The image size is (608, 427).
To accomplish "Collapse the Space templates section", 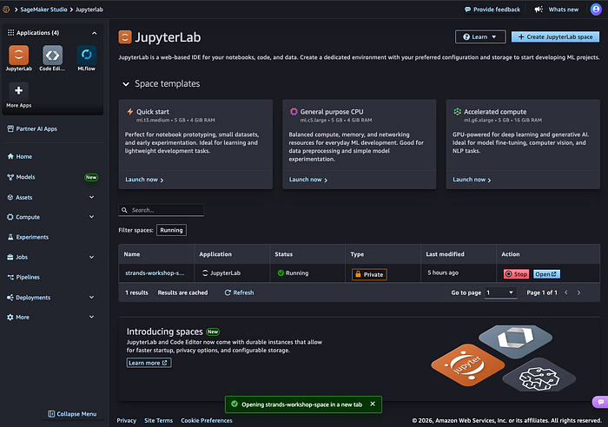I will [x=126, y=84].
